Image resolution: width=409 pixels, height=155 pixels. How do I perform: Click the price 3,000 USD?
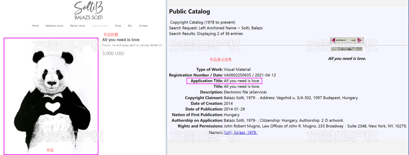click(113, 53)
